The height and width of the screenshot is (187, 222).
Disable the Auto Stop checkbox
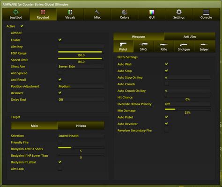[167, 71]
